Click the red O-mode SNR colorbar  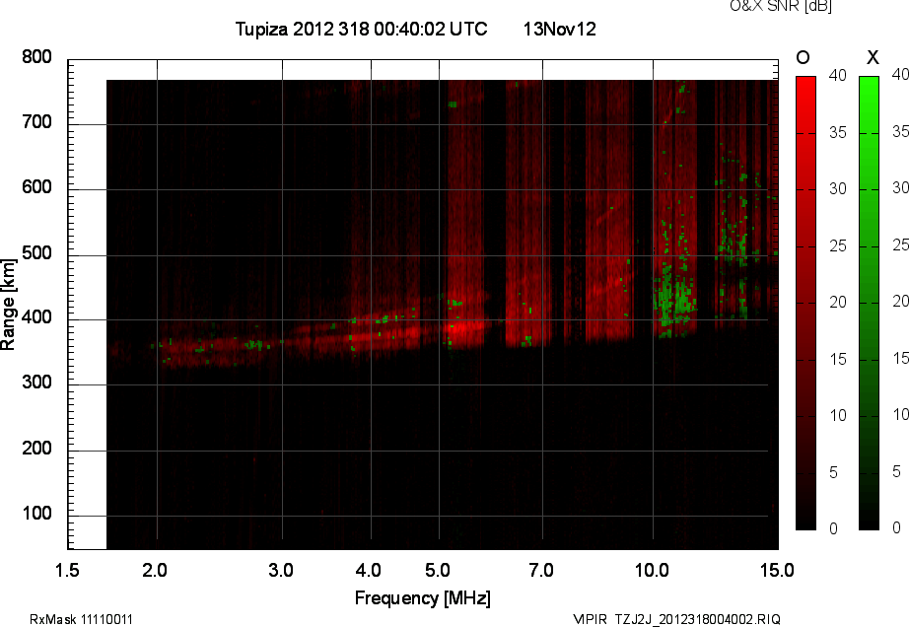coord(805,303)
